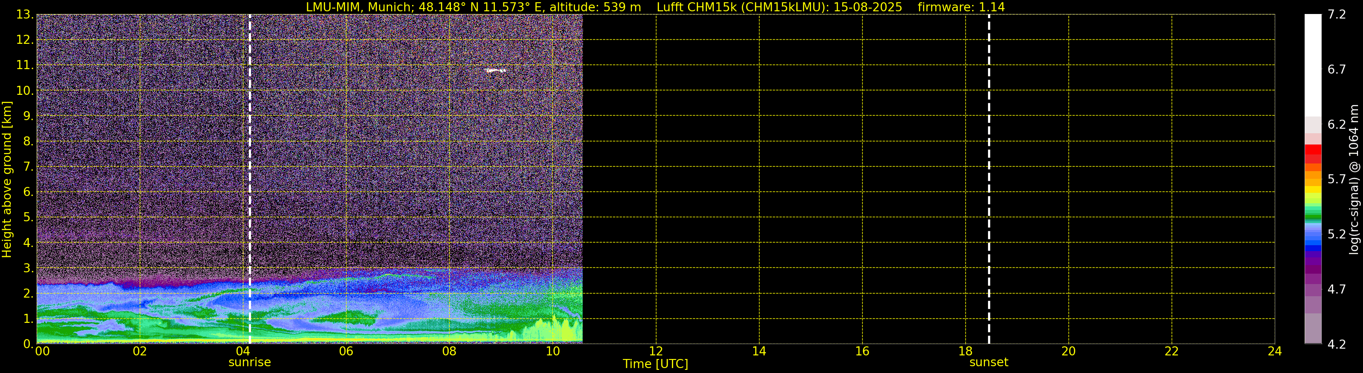Click the time axis tick label 12

pyautogui.click(x=655, y=351)
